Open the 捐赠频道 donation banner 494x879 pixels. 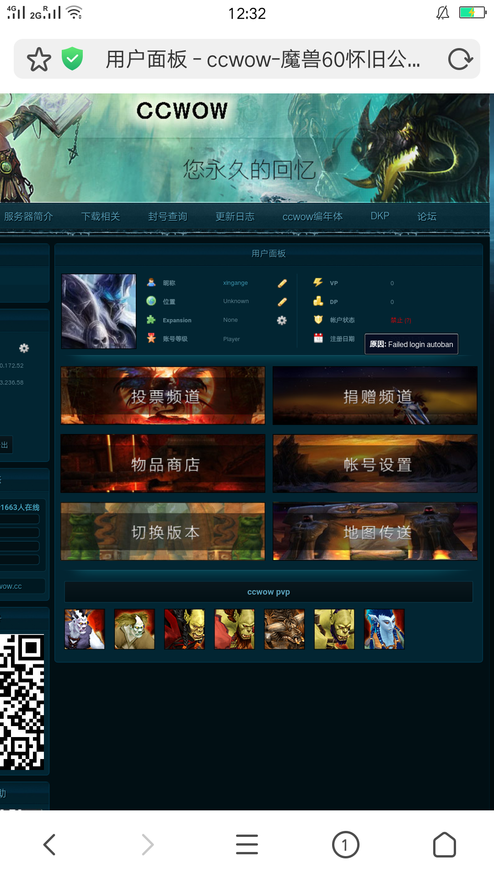[375, 396]
